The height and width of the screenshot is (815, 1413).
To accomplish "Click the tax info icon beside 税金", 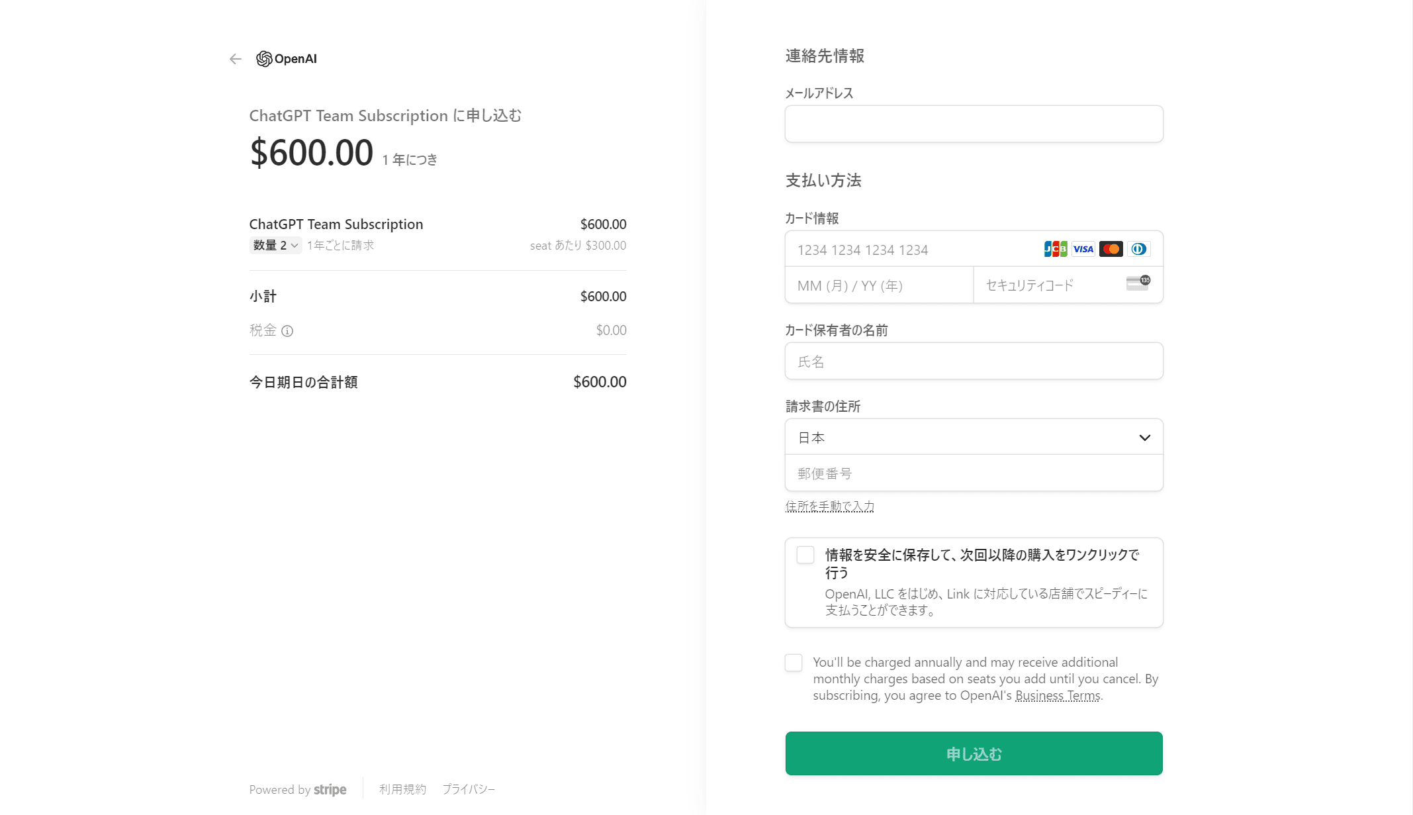I will tap(287, 331).
